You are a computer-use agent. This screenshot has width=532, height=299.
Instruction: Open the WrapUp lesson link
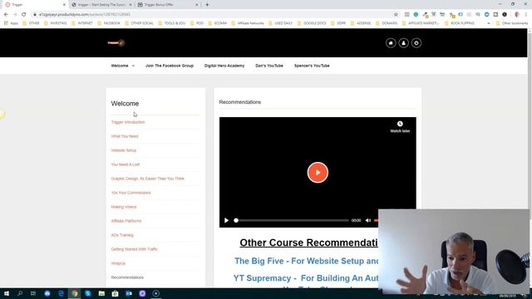pos(118,263)
